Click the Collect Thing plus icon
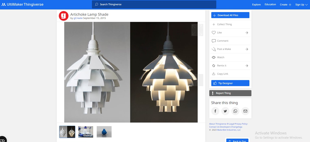 click(213, 25)
